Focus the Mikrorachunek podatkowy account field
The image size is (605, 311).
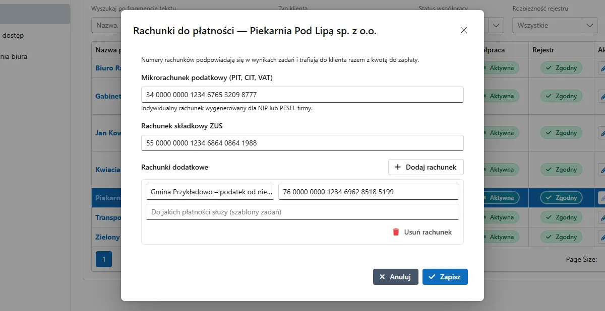tap(302, 95)
